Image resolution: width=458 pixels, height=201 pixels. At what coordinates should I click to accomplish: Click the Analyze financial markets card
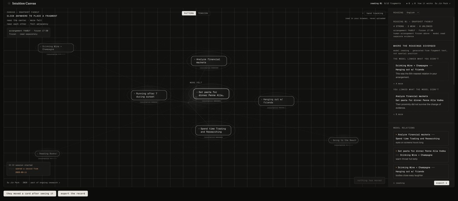coord(209,61)
